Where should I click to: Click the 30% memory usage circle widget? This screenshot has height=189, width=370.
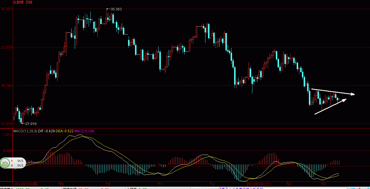5,163
